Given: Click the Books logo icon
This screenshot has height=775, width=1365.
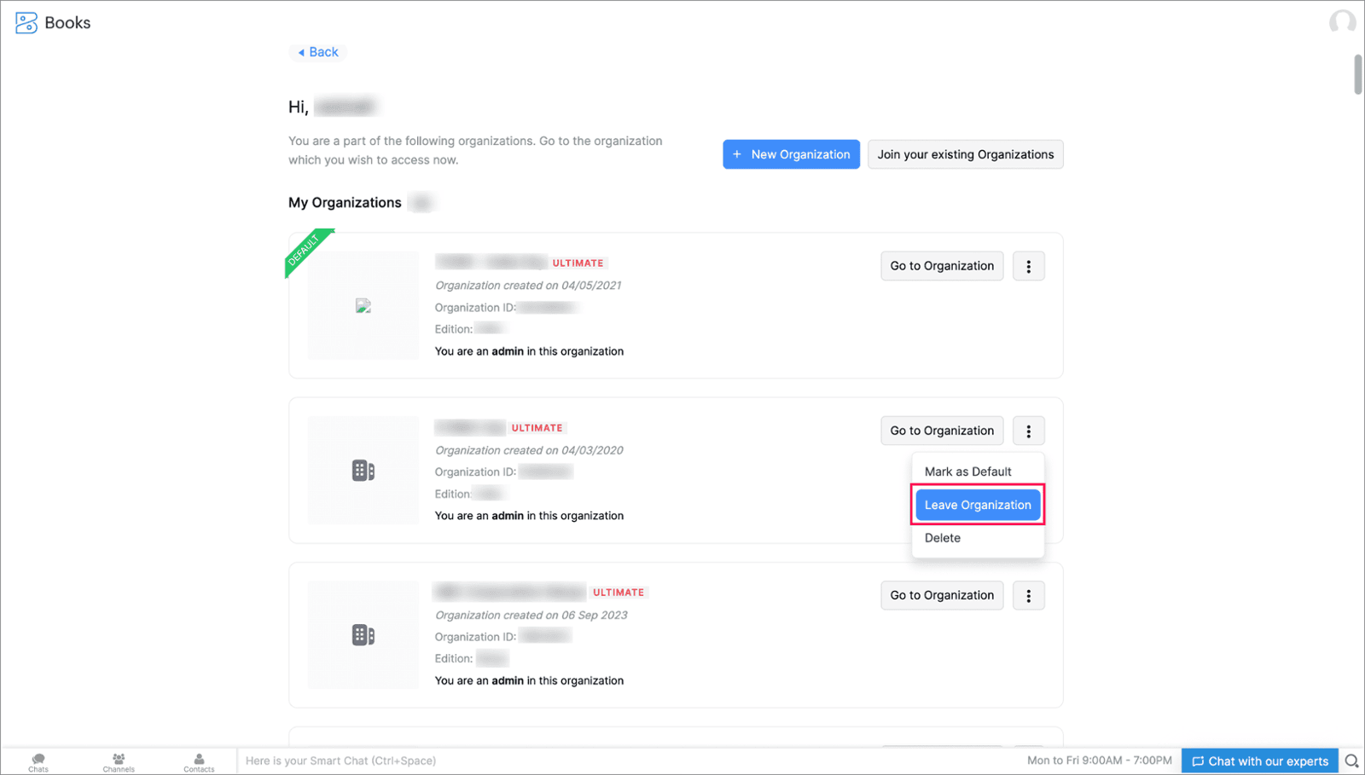Looking at the screenshot, I should point(26,23).
